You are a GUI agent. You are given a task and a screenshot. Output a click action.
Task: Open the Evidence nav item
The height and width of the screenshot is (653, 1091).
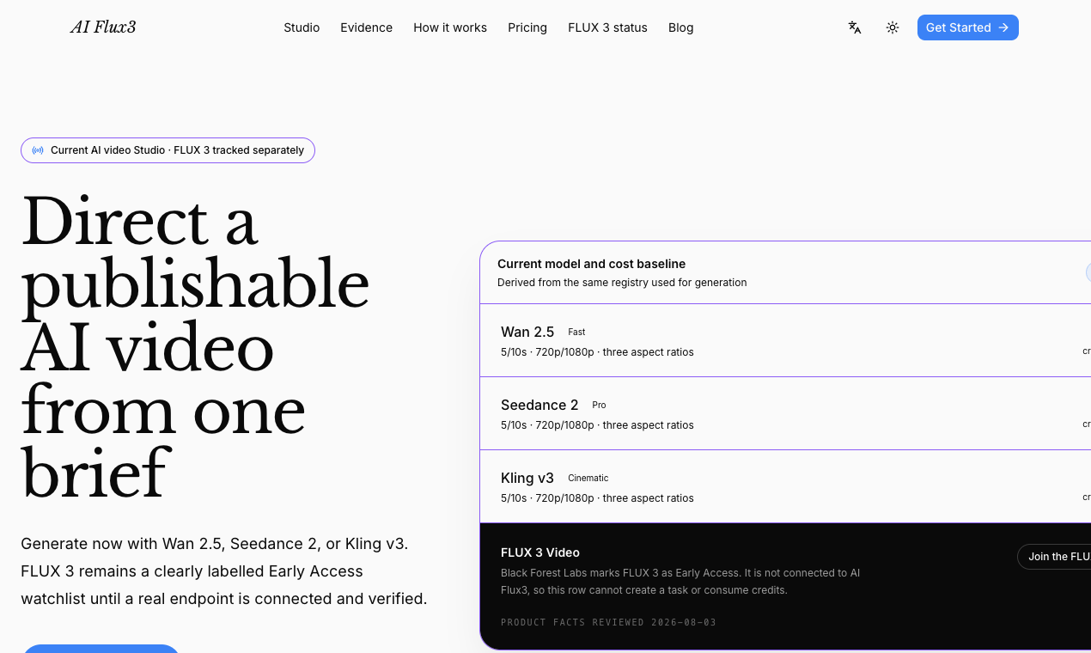[x=366, y=27]
